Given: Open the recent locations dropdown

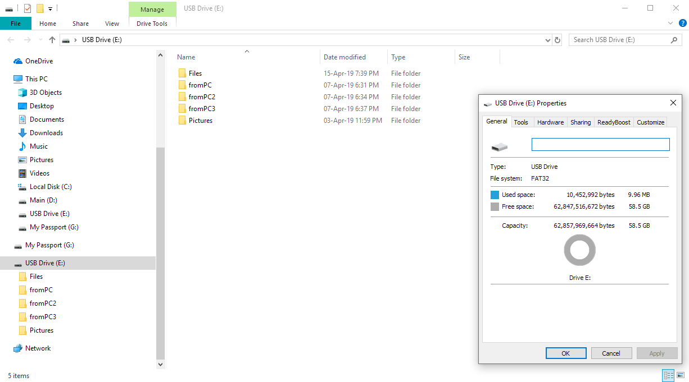Looking at the screenshot, I should pos(39,40).
